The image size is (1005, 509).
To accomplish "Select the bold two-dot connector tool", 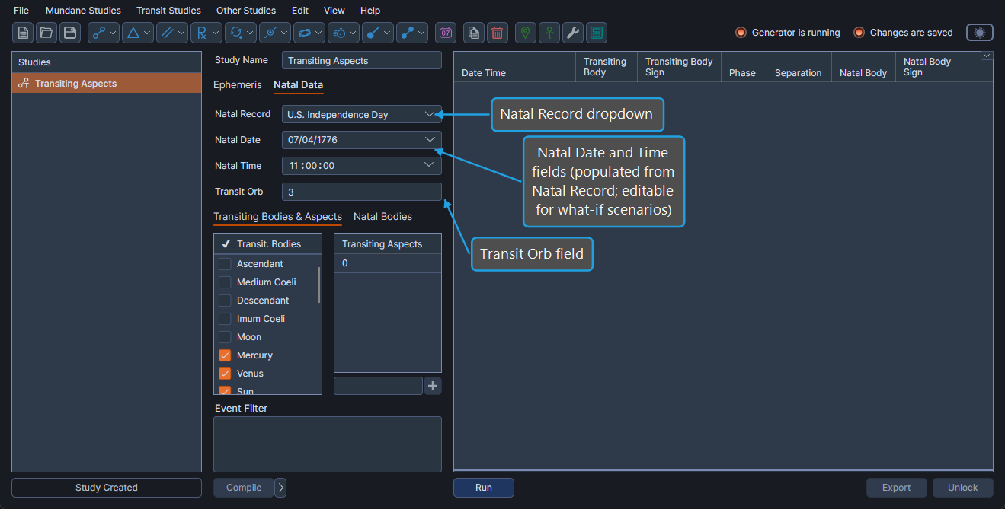I will coord(412,33).
